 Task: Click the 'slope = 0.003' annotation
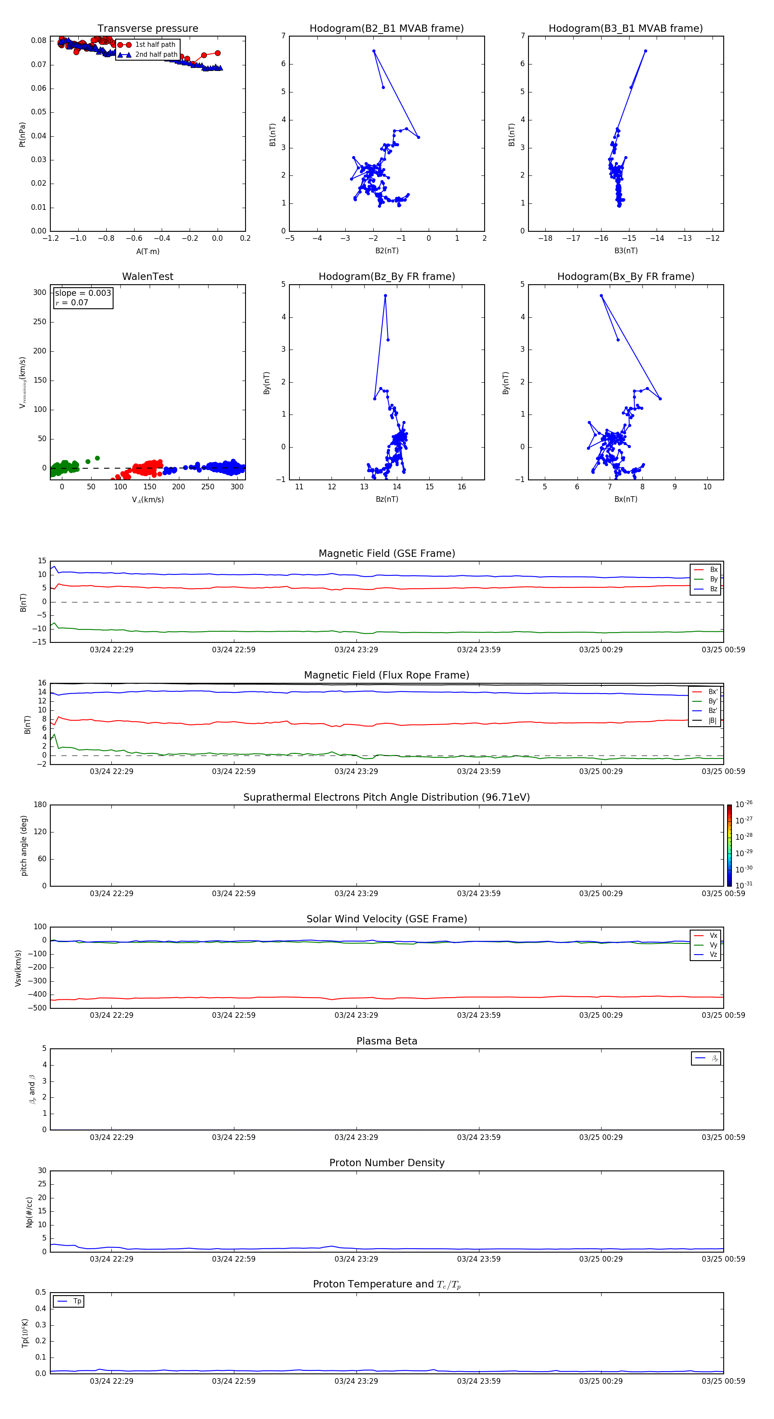tap(83, 293)
